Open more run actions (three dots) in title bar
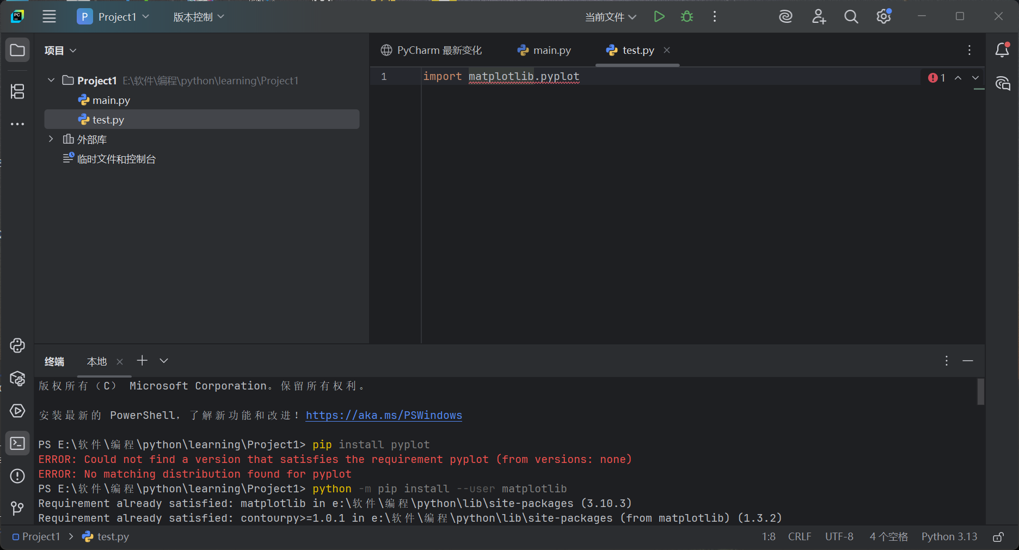The width and height of the screenshot is (1019, 550). pos(715,17)
